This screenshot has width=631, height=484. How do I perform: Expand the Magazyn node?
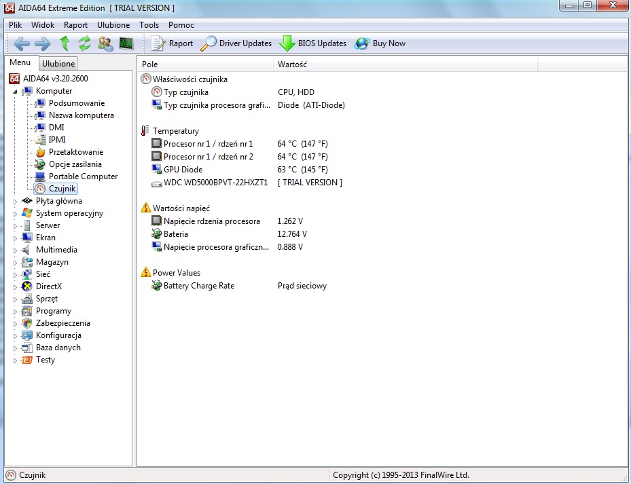click(15, 263)
